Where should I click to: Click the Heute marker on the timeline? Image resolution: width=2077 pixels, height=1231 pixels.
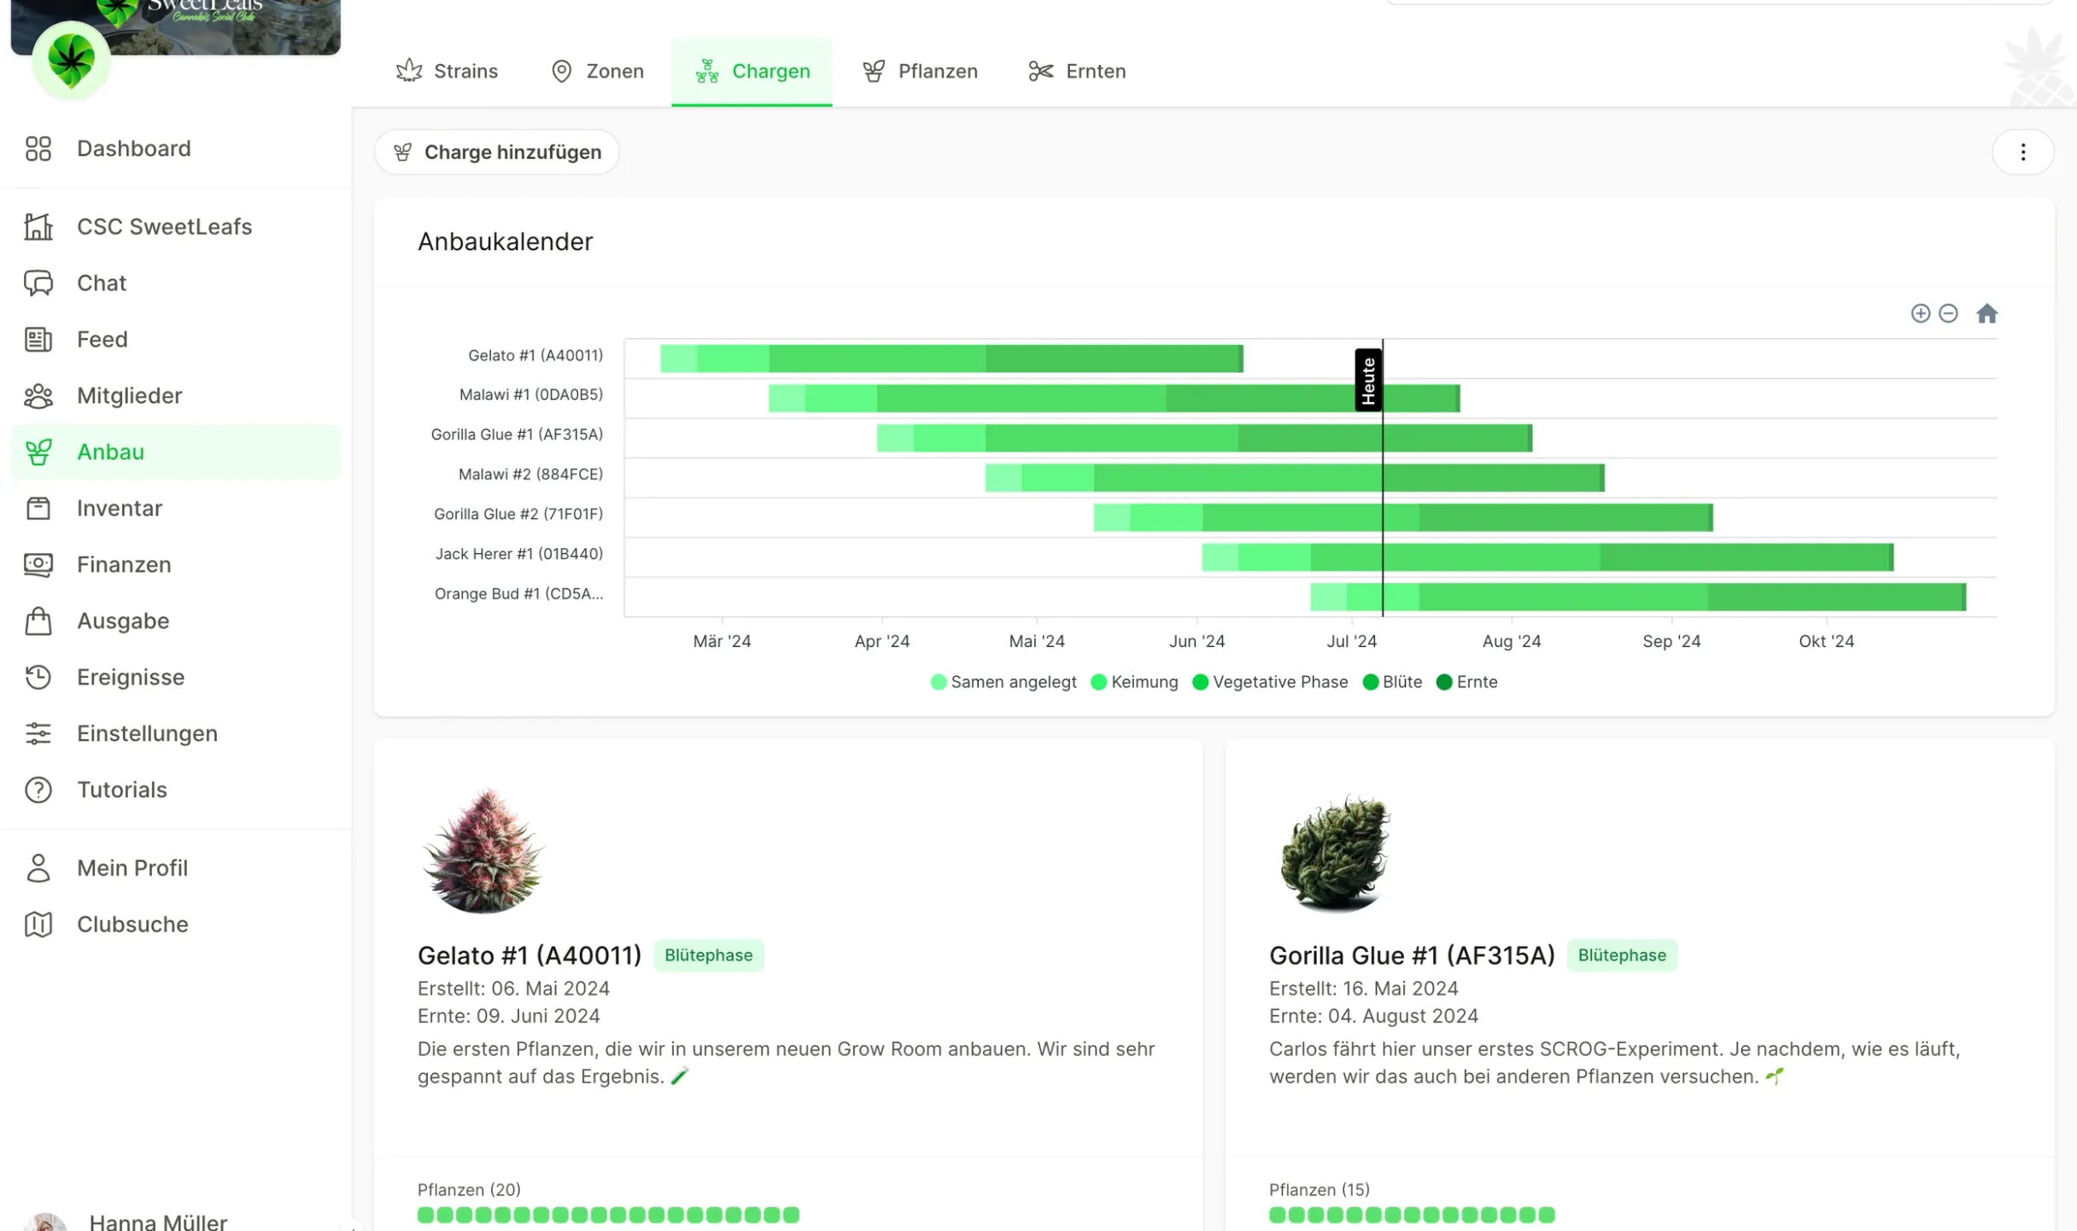[1368, 379]
